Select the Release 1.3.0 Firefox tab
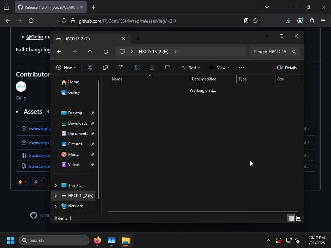Viewport: 331px width, 248px height. pyautogui.click(x=51, y=7)
